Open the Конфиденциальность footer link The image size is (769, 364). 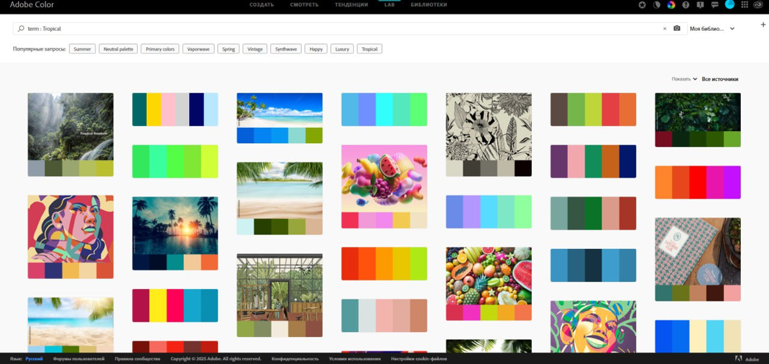coord(295,359)
